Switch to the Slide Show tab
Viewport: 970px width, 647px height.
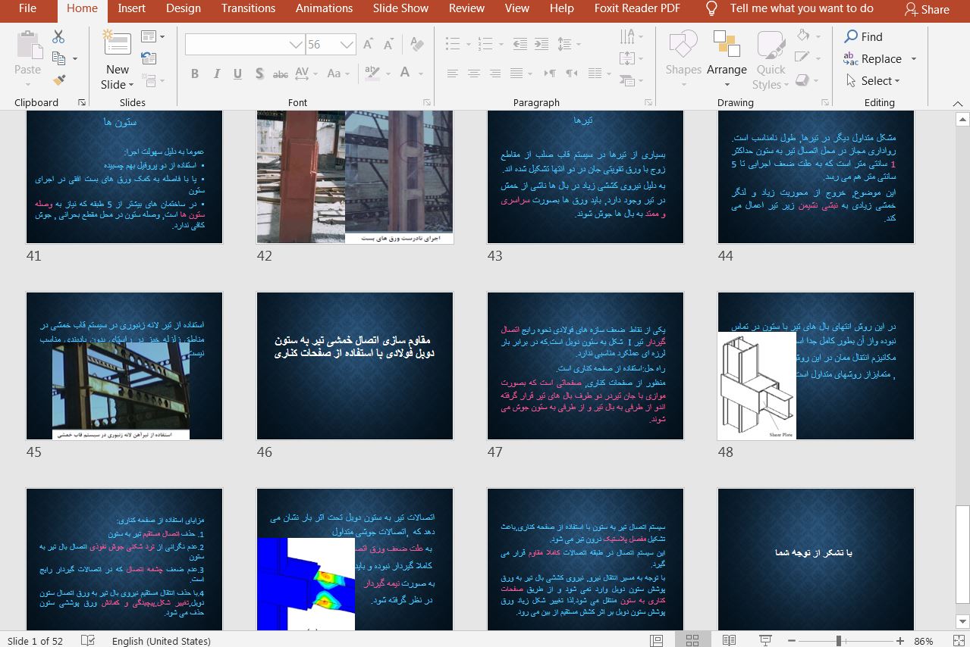pyautogui.click(x=400, y=8)
